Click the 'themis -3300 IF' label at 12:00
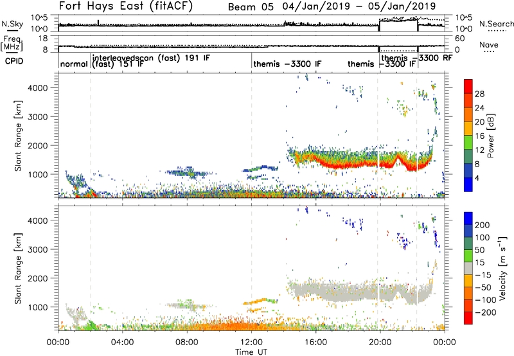The image size is (514, 356). (x=287, y=64)
